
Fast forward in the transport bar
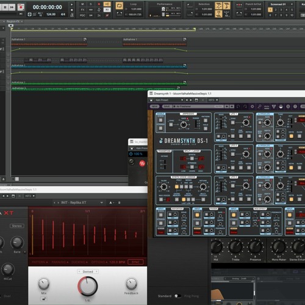coord(12,7)
